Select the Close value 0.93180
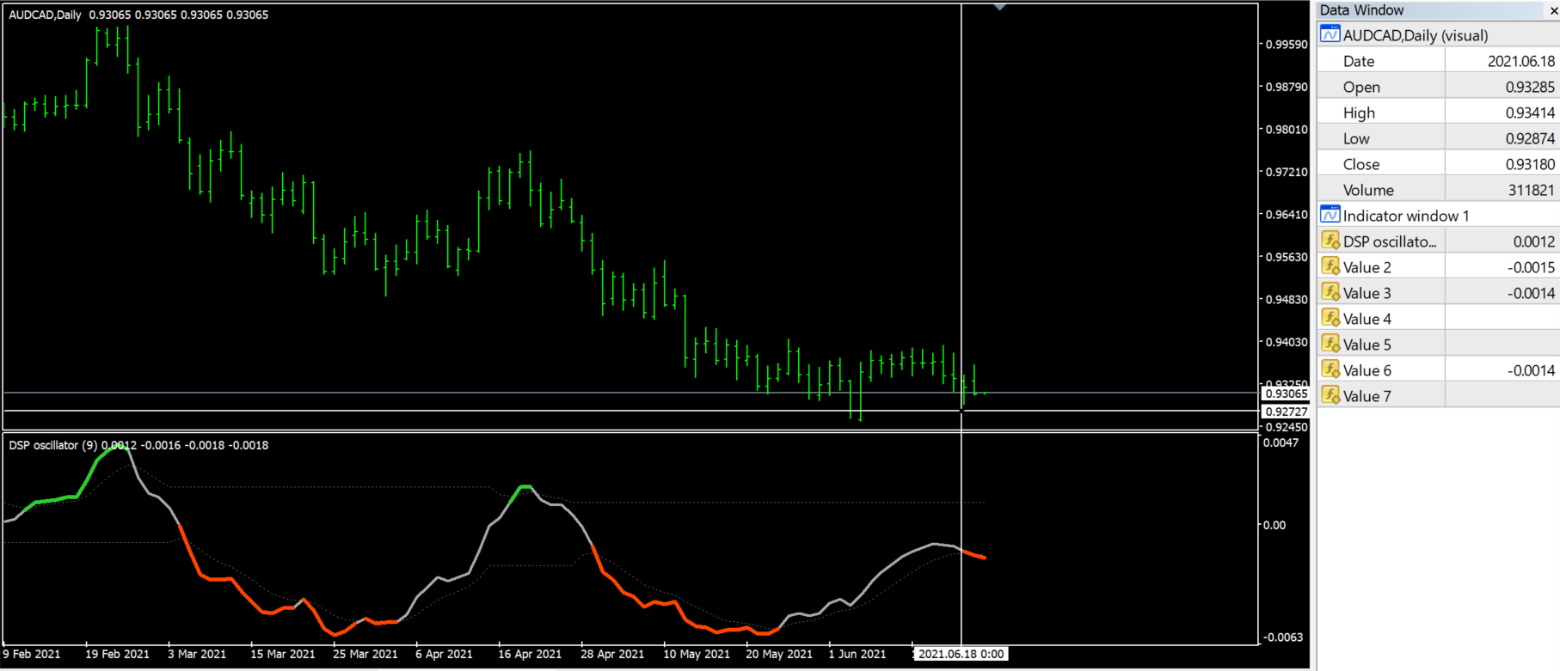 coord(1529,164)
